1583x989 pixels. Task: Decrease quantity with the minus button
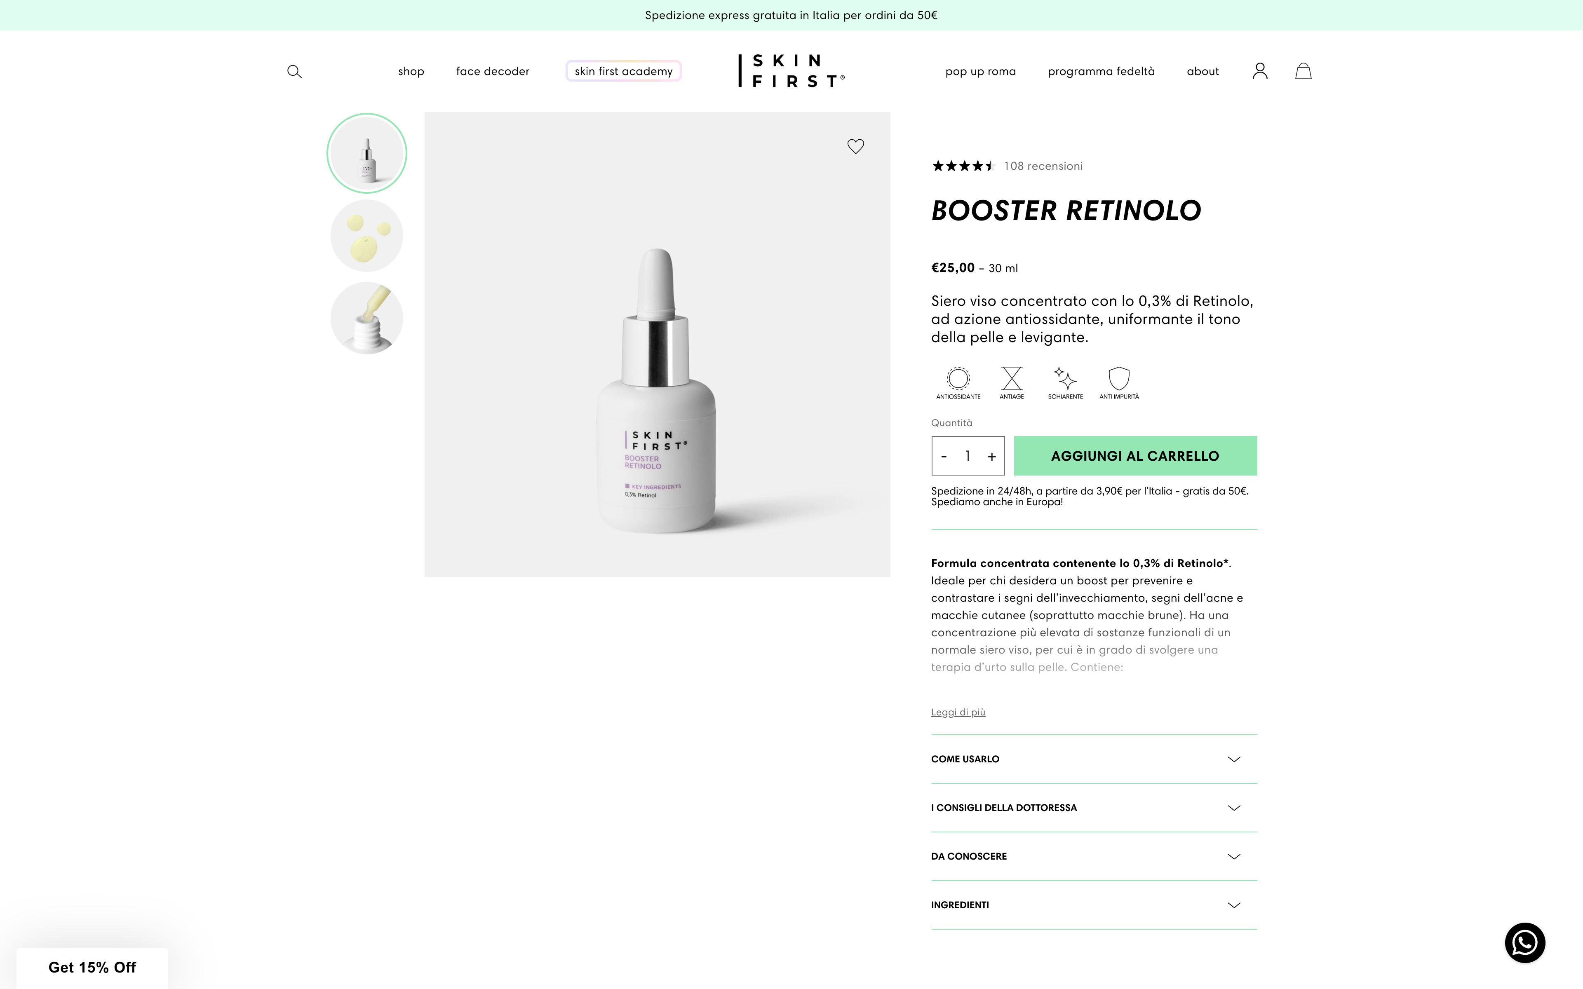(944, 457)
